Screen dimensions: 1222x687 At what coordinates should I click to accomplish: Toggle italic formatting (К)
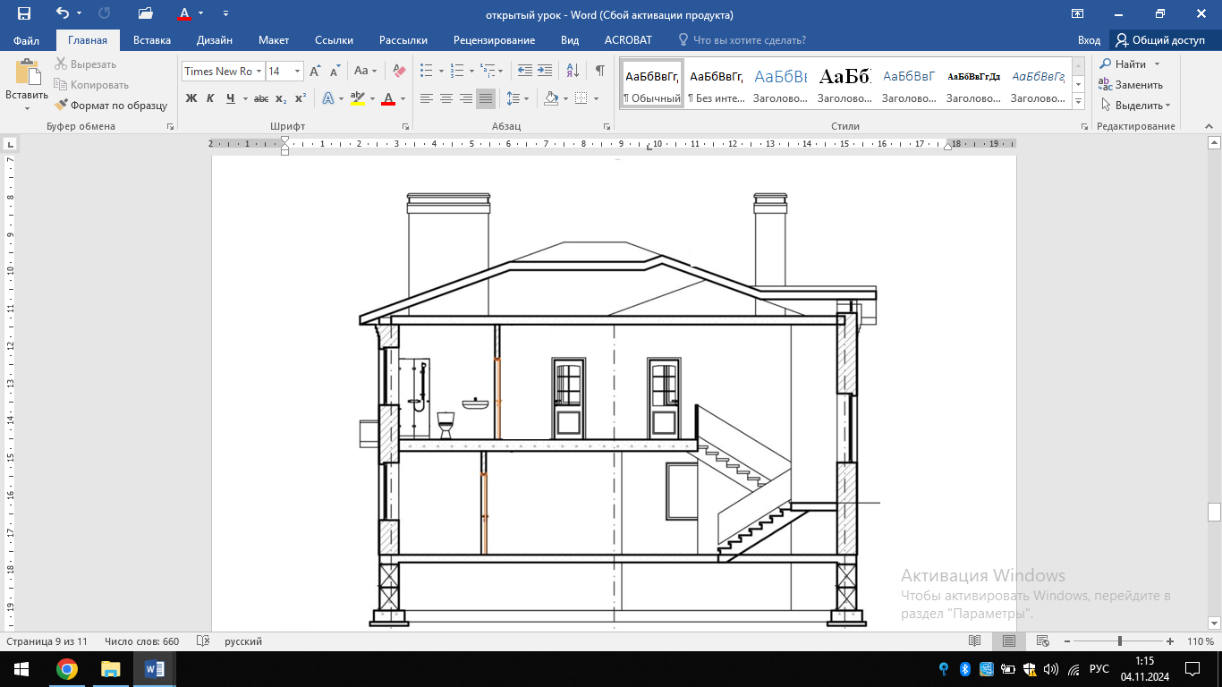click(210, 98)
